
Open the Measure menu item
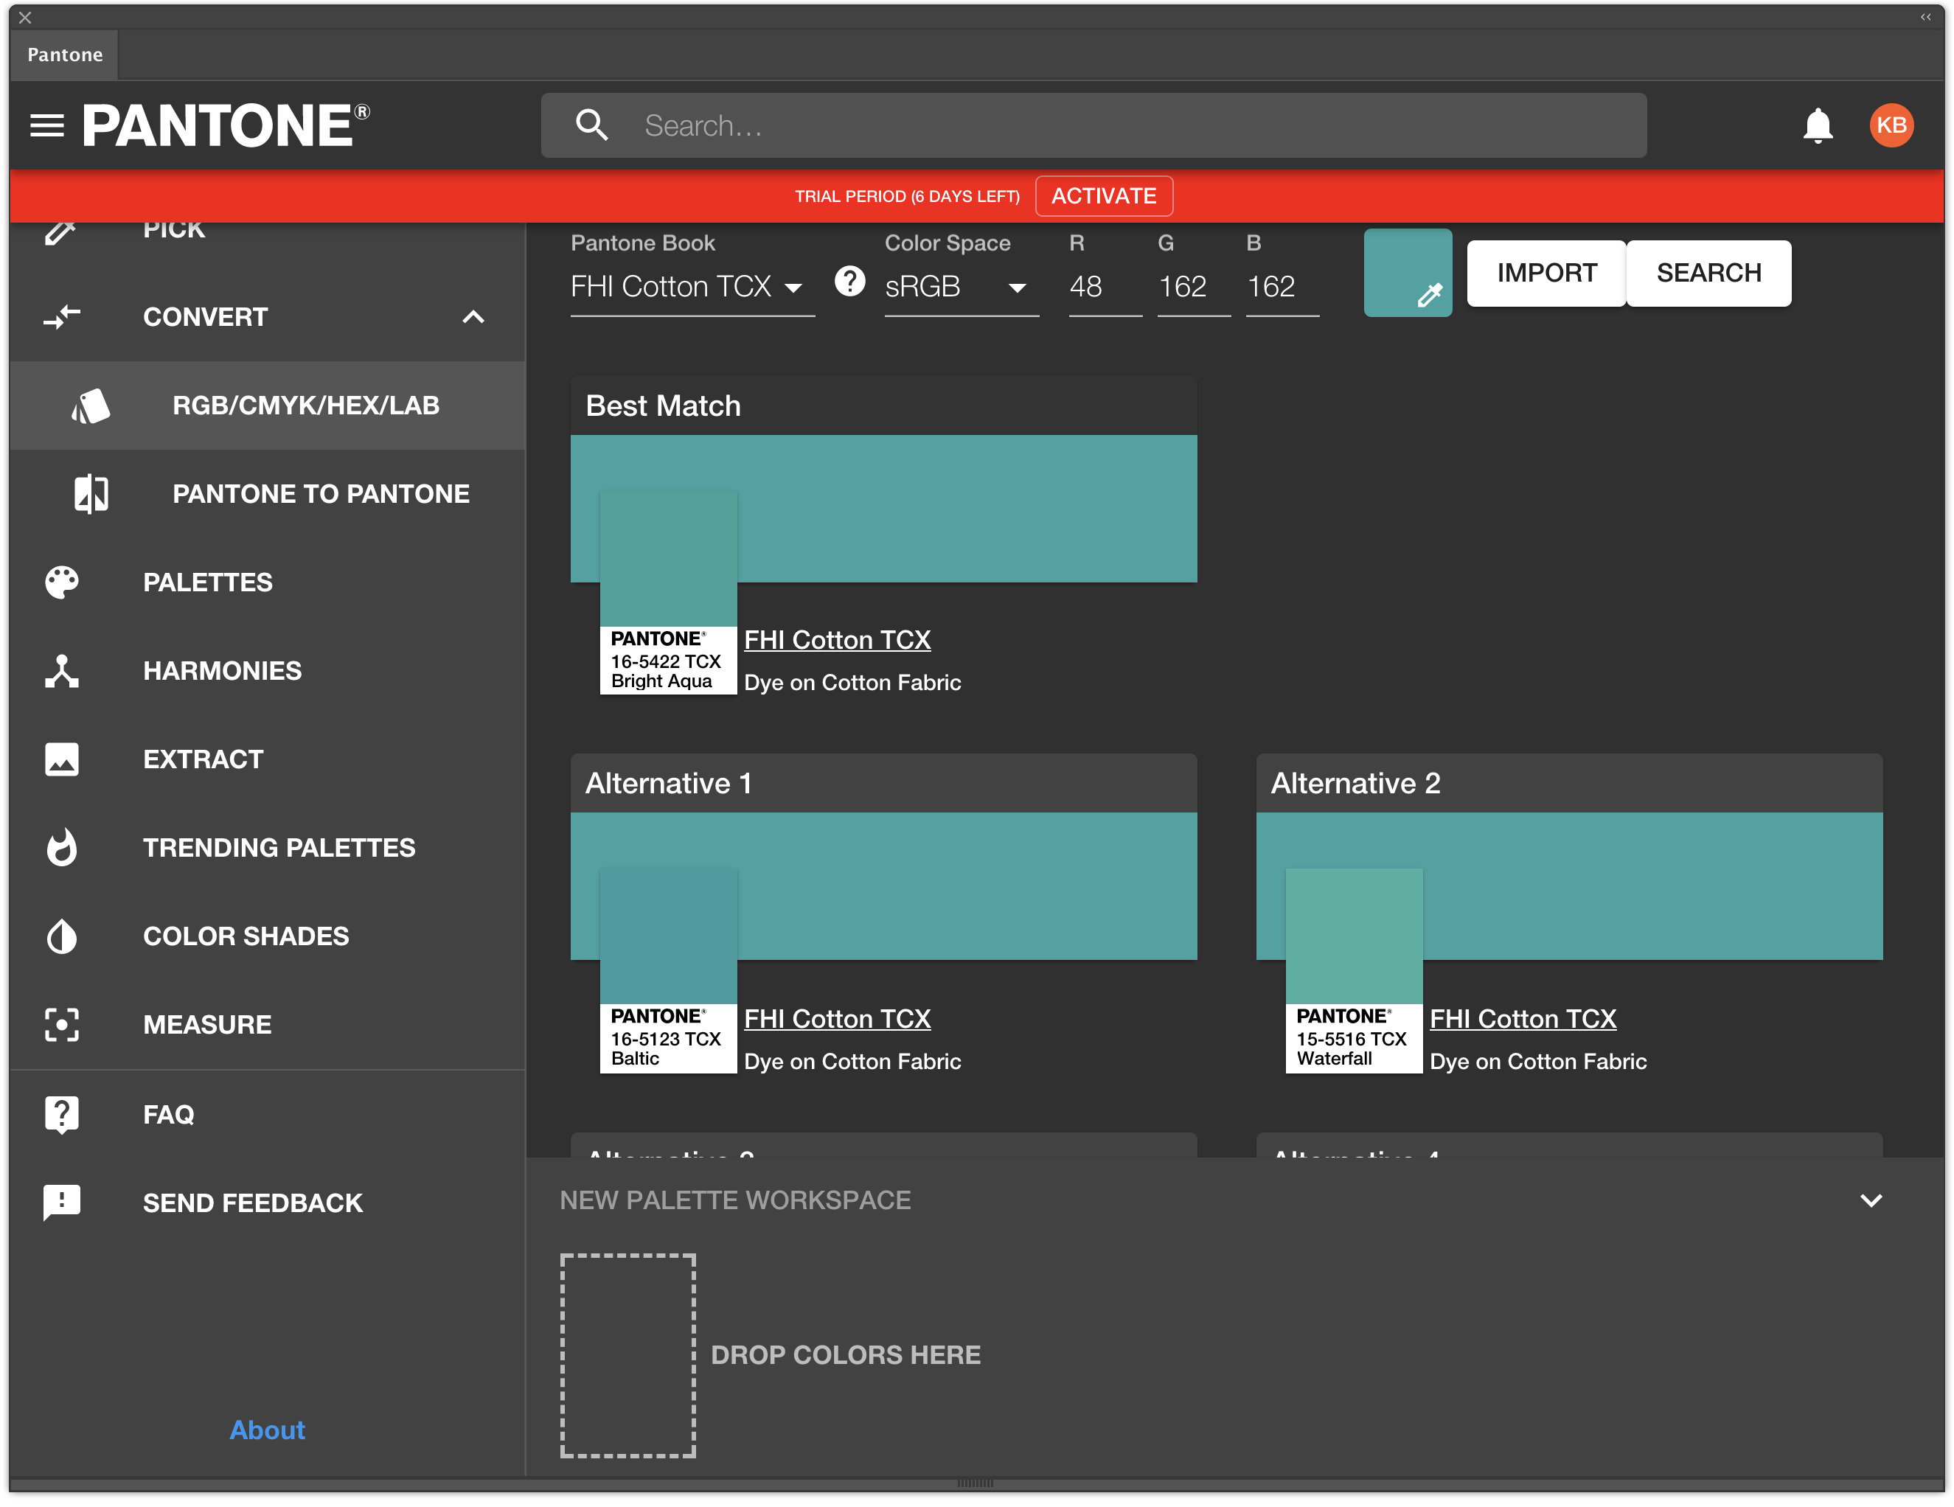click(x=268, y=1024)
